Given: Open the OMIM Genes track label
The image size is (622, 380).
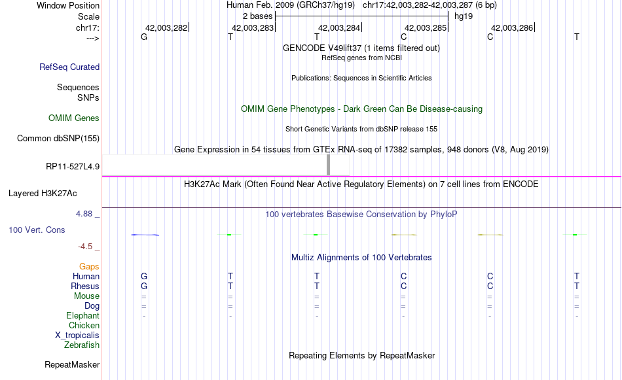Looking at the screenshot, I should 73,118.
